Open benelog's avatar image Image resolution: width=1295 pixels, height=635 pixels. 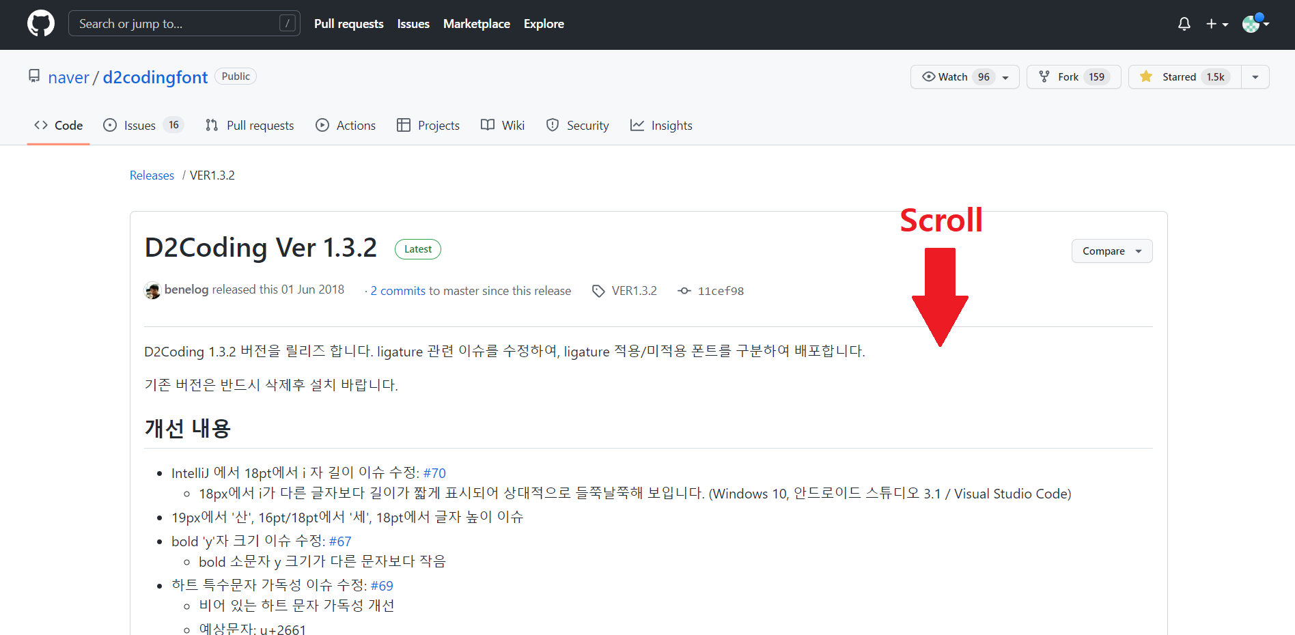[x=153, y=290]
